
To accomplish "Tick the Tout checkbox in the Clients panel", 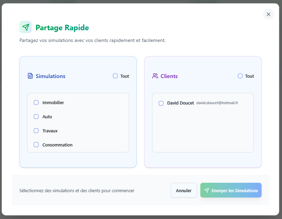I will click(240, 76).
